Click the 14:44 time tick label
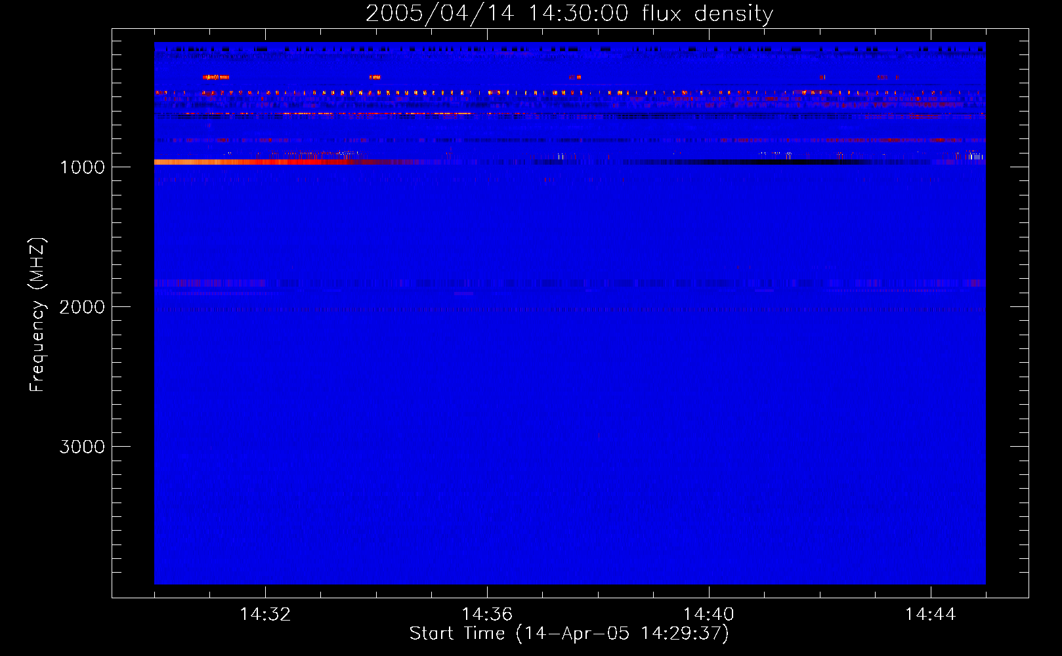 [x=930, y=615]
